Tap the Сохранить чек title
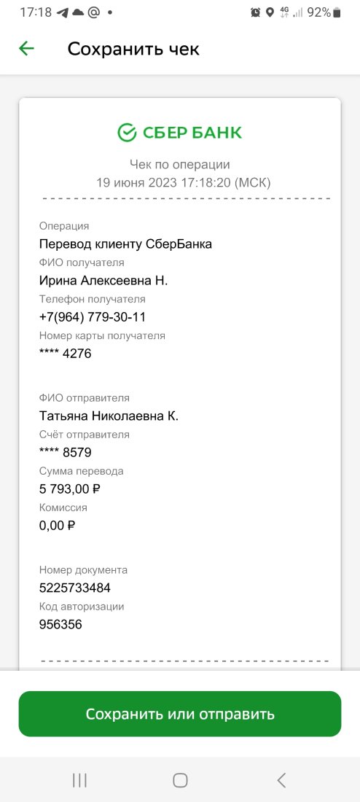 [133, 49]
